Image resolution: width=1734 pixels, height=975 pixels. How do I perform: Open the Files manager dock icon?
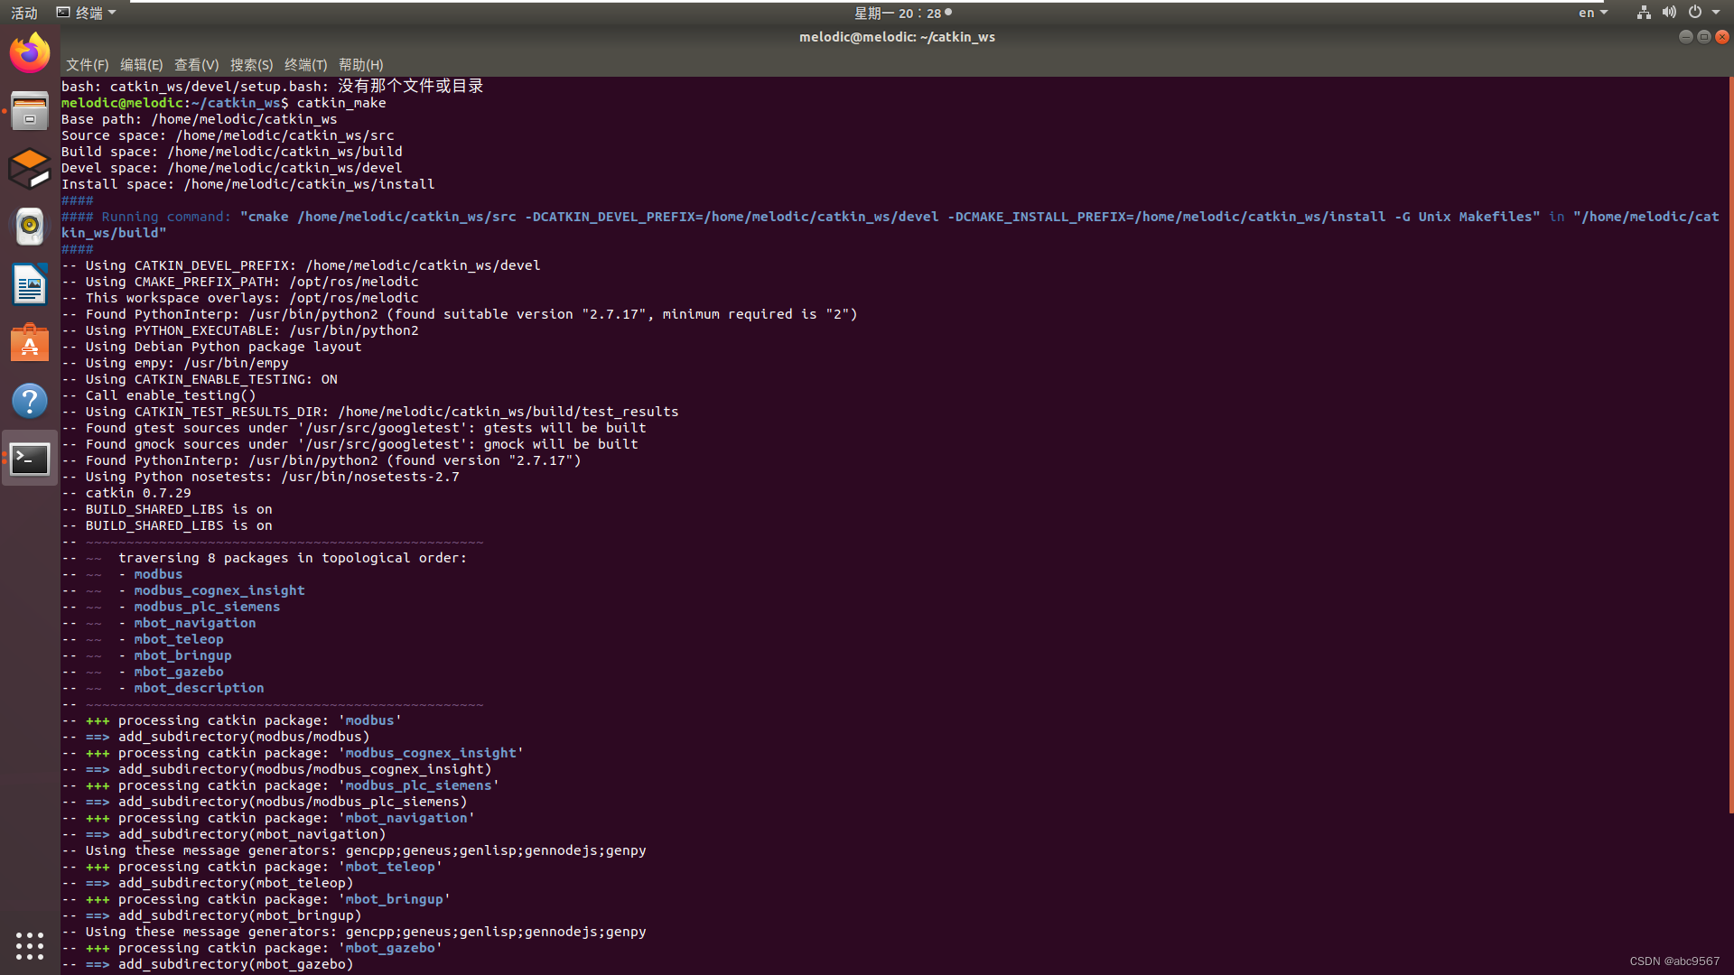coord(30,111)
